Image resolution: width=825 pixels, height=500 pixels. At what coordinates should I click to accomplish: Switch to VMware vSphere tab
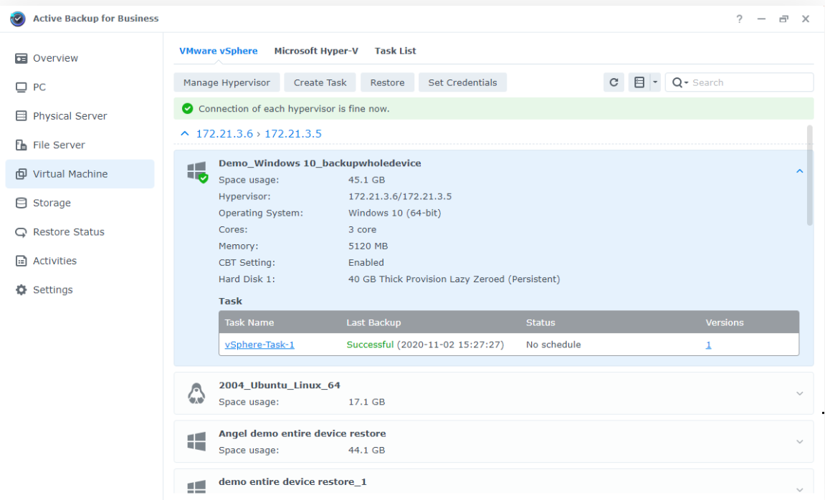click(x=219, y=51)
